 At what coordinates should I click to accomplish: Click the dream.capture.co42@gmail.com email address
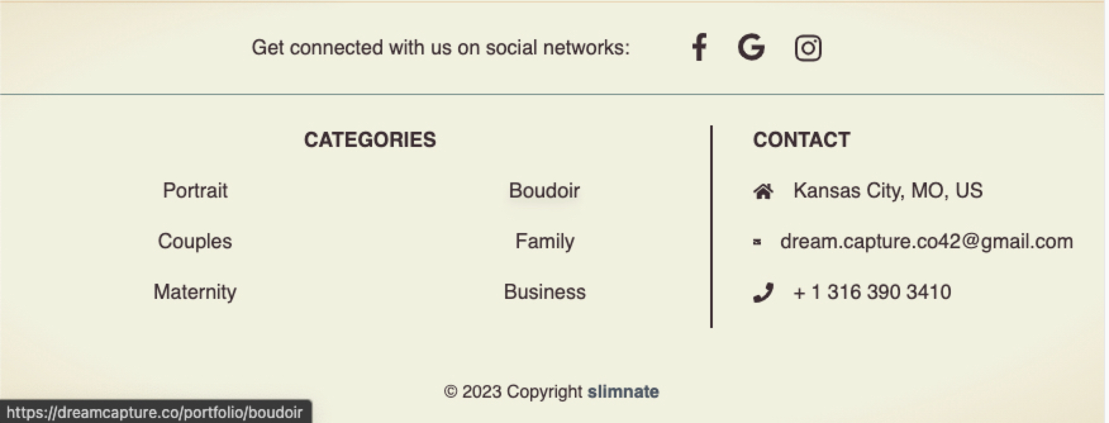[926, 241]
